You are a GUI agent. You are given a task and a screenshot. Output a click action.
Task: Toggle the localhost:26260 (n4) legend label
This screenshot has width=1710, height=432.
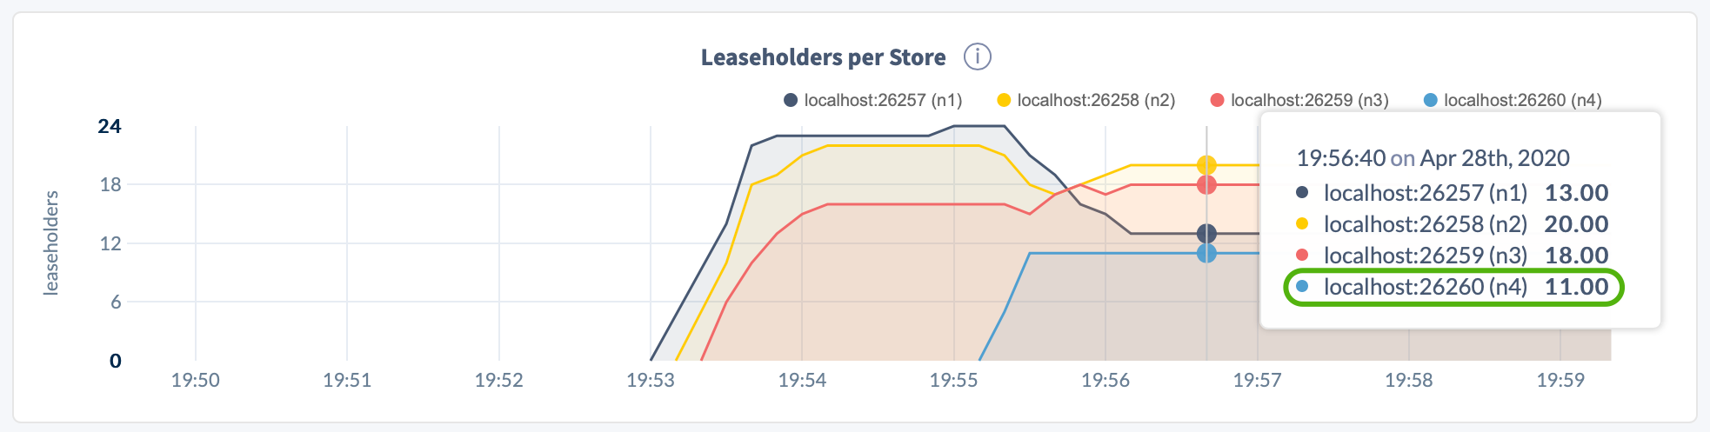click(x=1522, y=100)
